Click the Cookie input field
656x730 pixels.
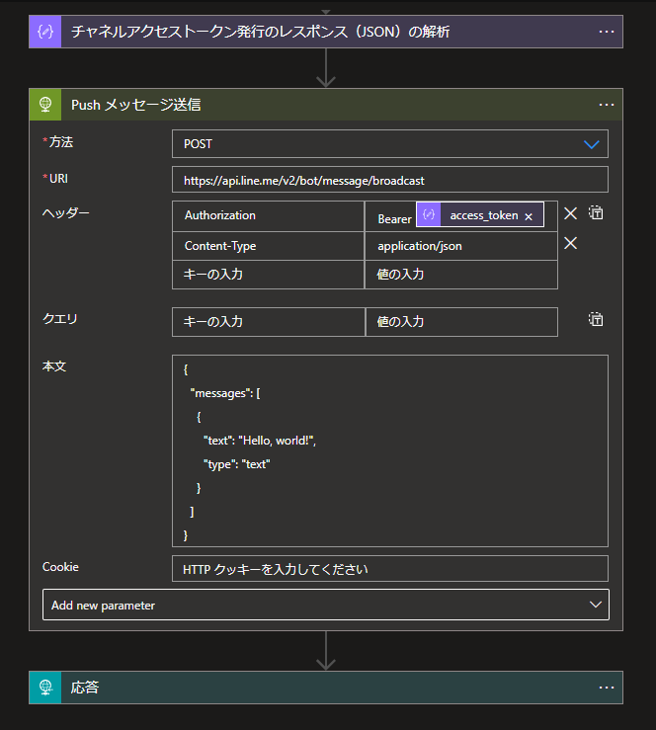[x=390, y=568]
